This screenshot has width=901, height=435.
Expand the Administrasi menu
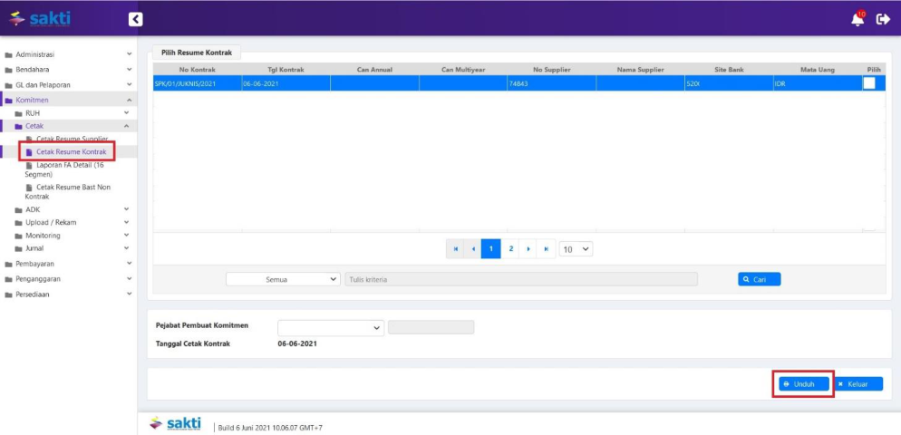(x=68, y=54)
